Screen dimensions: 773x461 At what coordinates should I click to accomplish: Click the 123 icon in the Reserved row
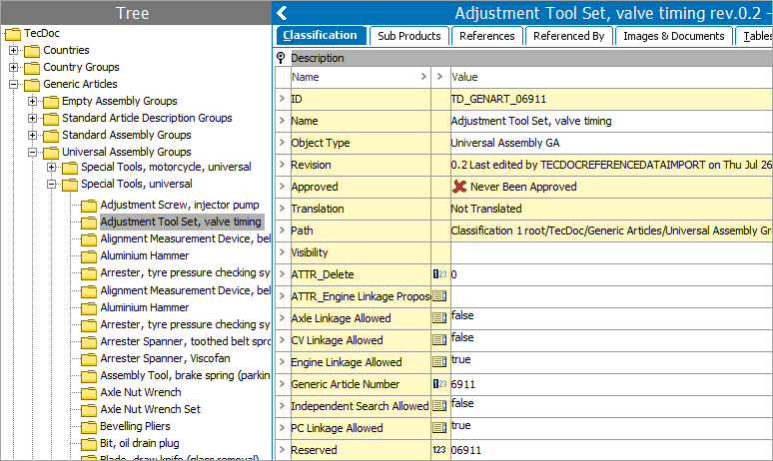pos(439,450)
